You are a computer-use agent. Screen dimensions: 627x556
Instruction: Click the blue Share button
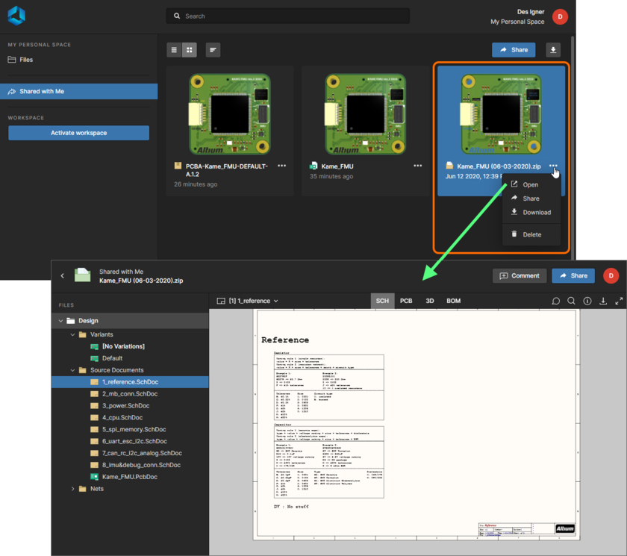(513, 49)
